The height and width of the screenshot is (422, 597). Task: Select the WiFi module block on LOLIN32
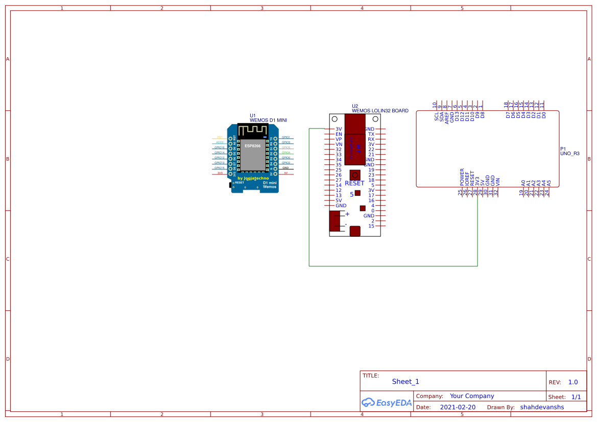[x=354, y=139]
